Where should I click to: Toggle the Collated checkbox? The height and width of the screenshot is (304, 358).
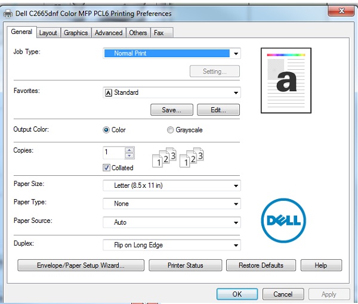pyautogui.click(x=106, y=167)
